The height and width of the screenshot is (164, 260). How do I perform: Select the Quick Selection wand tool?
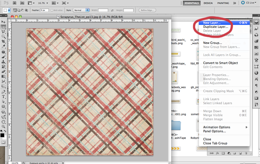click(x=3, y=36)
